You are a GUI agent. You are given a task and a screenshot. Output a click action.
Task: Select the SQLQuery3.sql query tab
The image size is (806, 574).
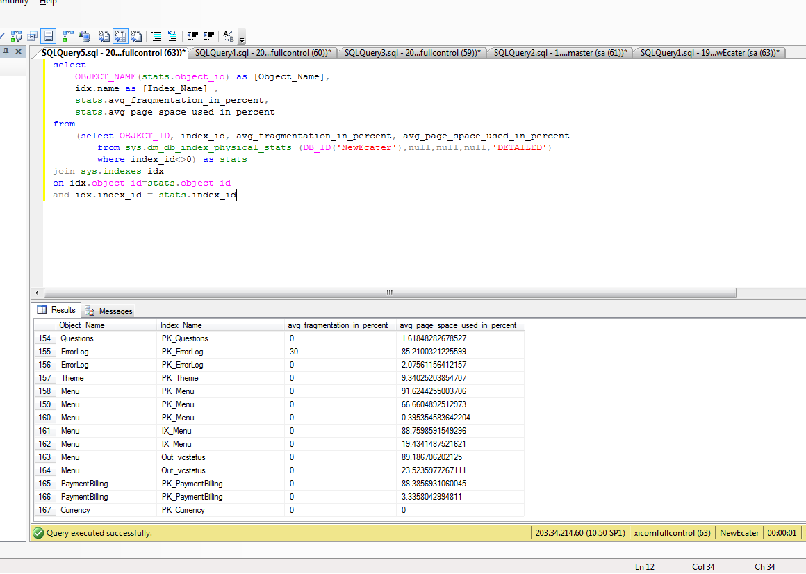[412, 52]
